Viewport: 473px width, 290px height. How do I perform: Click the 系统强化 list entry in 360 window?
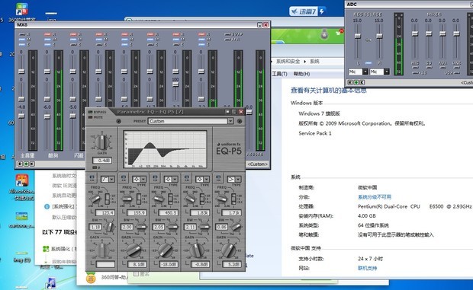[x=64, y=249]
